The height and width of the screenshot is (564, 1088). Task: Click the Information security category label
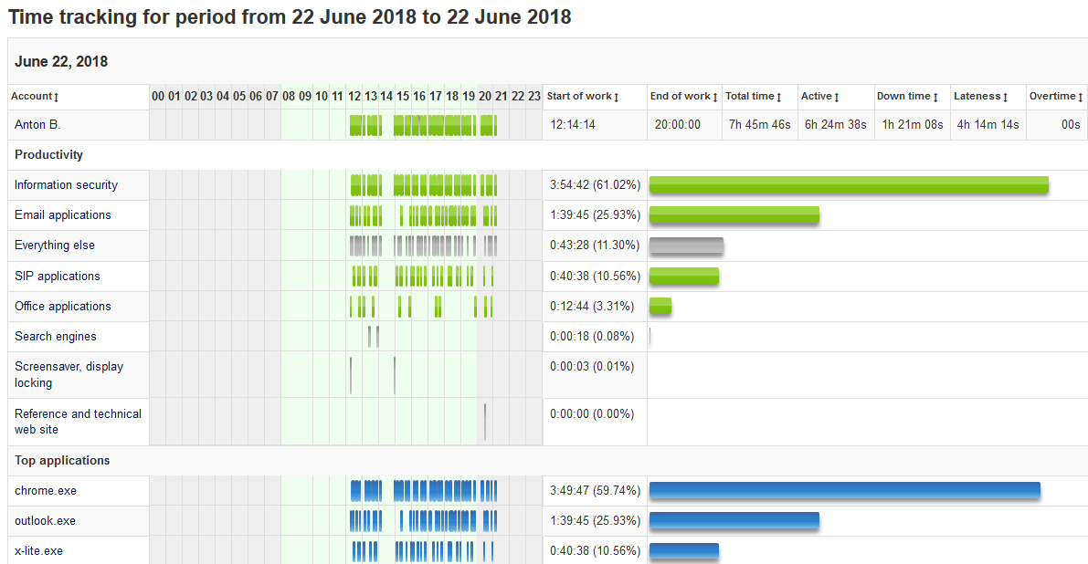[66, 185]
